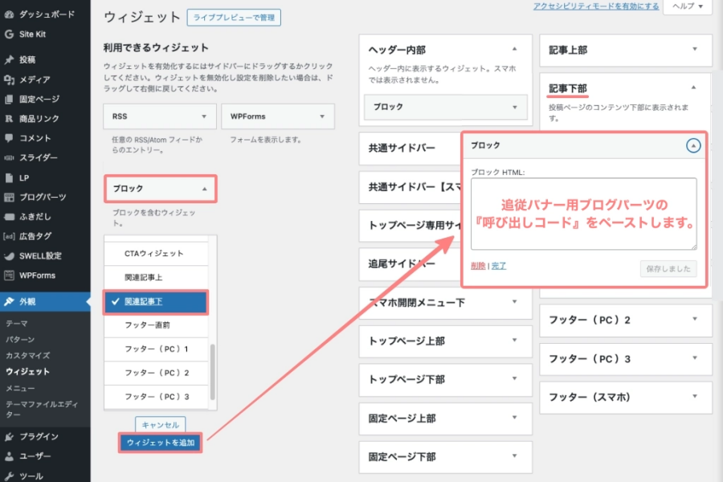
Task: Click the Site Kit G icon
Action: tap(9, 34)
